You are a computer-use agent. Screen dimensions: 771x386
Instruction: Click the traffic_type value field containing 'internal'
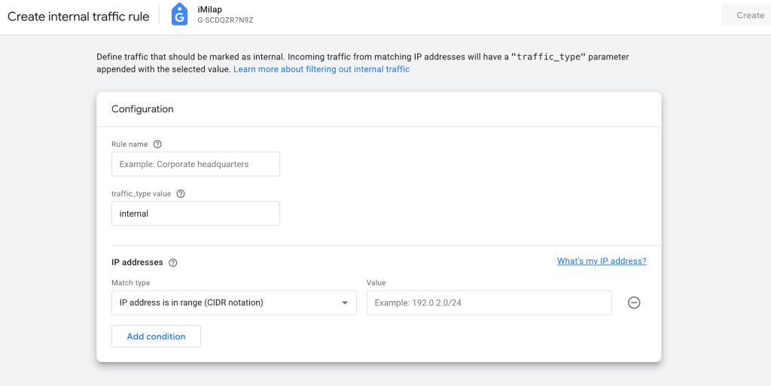pyautogui.click(x=196, y=214)
